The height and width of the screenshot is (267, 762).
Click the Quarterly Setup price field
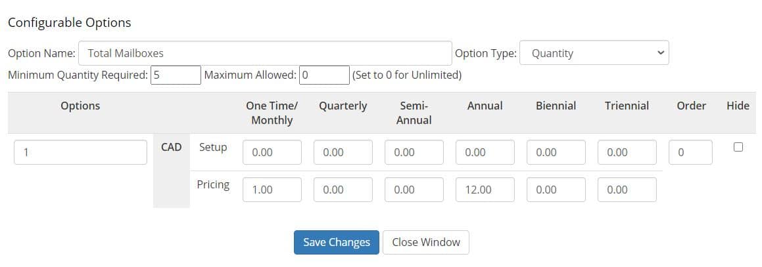point(343,152)
